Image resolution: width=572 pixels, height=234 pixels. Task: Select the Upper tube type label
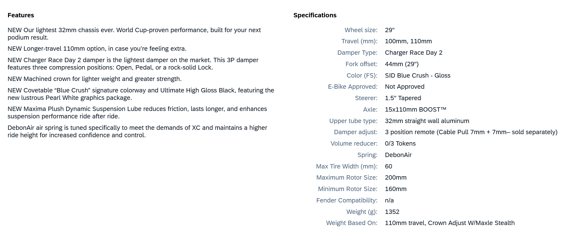click(353, 121)
